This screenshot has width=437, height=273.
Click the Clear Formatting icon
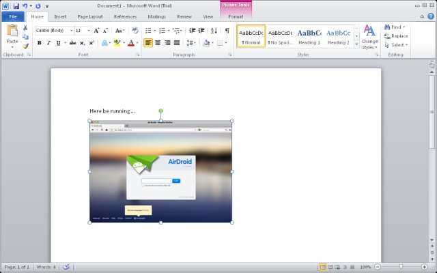[x=135, y=31]
